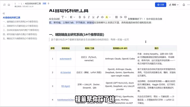Select outline heading AI自动化科研工具
The height and width of the screenshot is (107, 190).
pyautogui.click(x=12, y=18)
